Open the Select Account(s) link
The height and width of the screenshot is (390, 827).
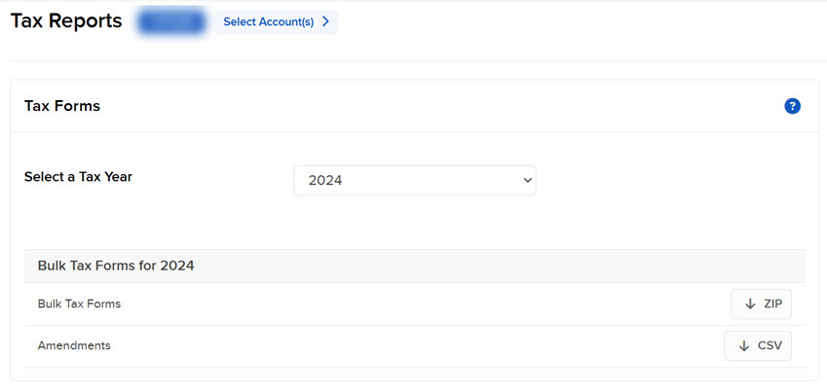(277, 21)
